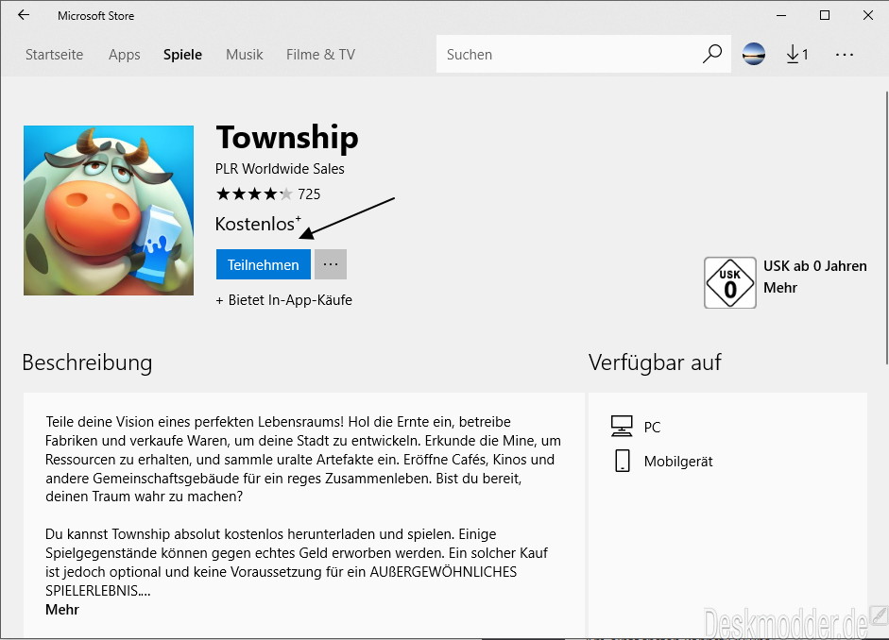The height and width of the screenshot is (640, 889).
Task: Open the Store's more options menu
Action: point(845,55)
